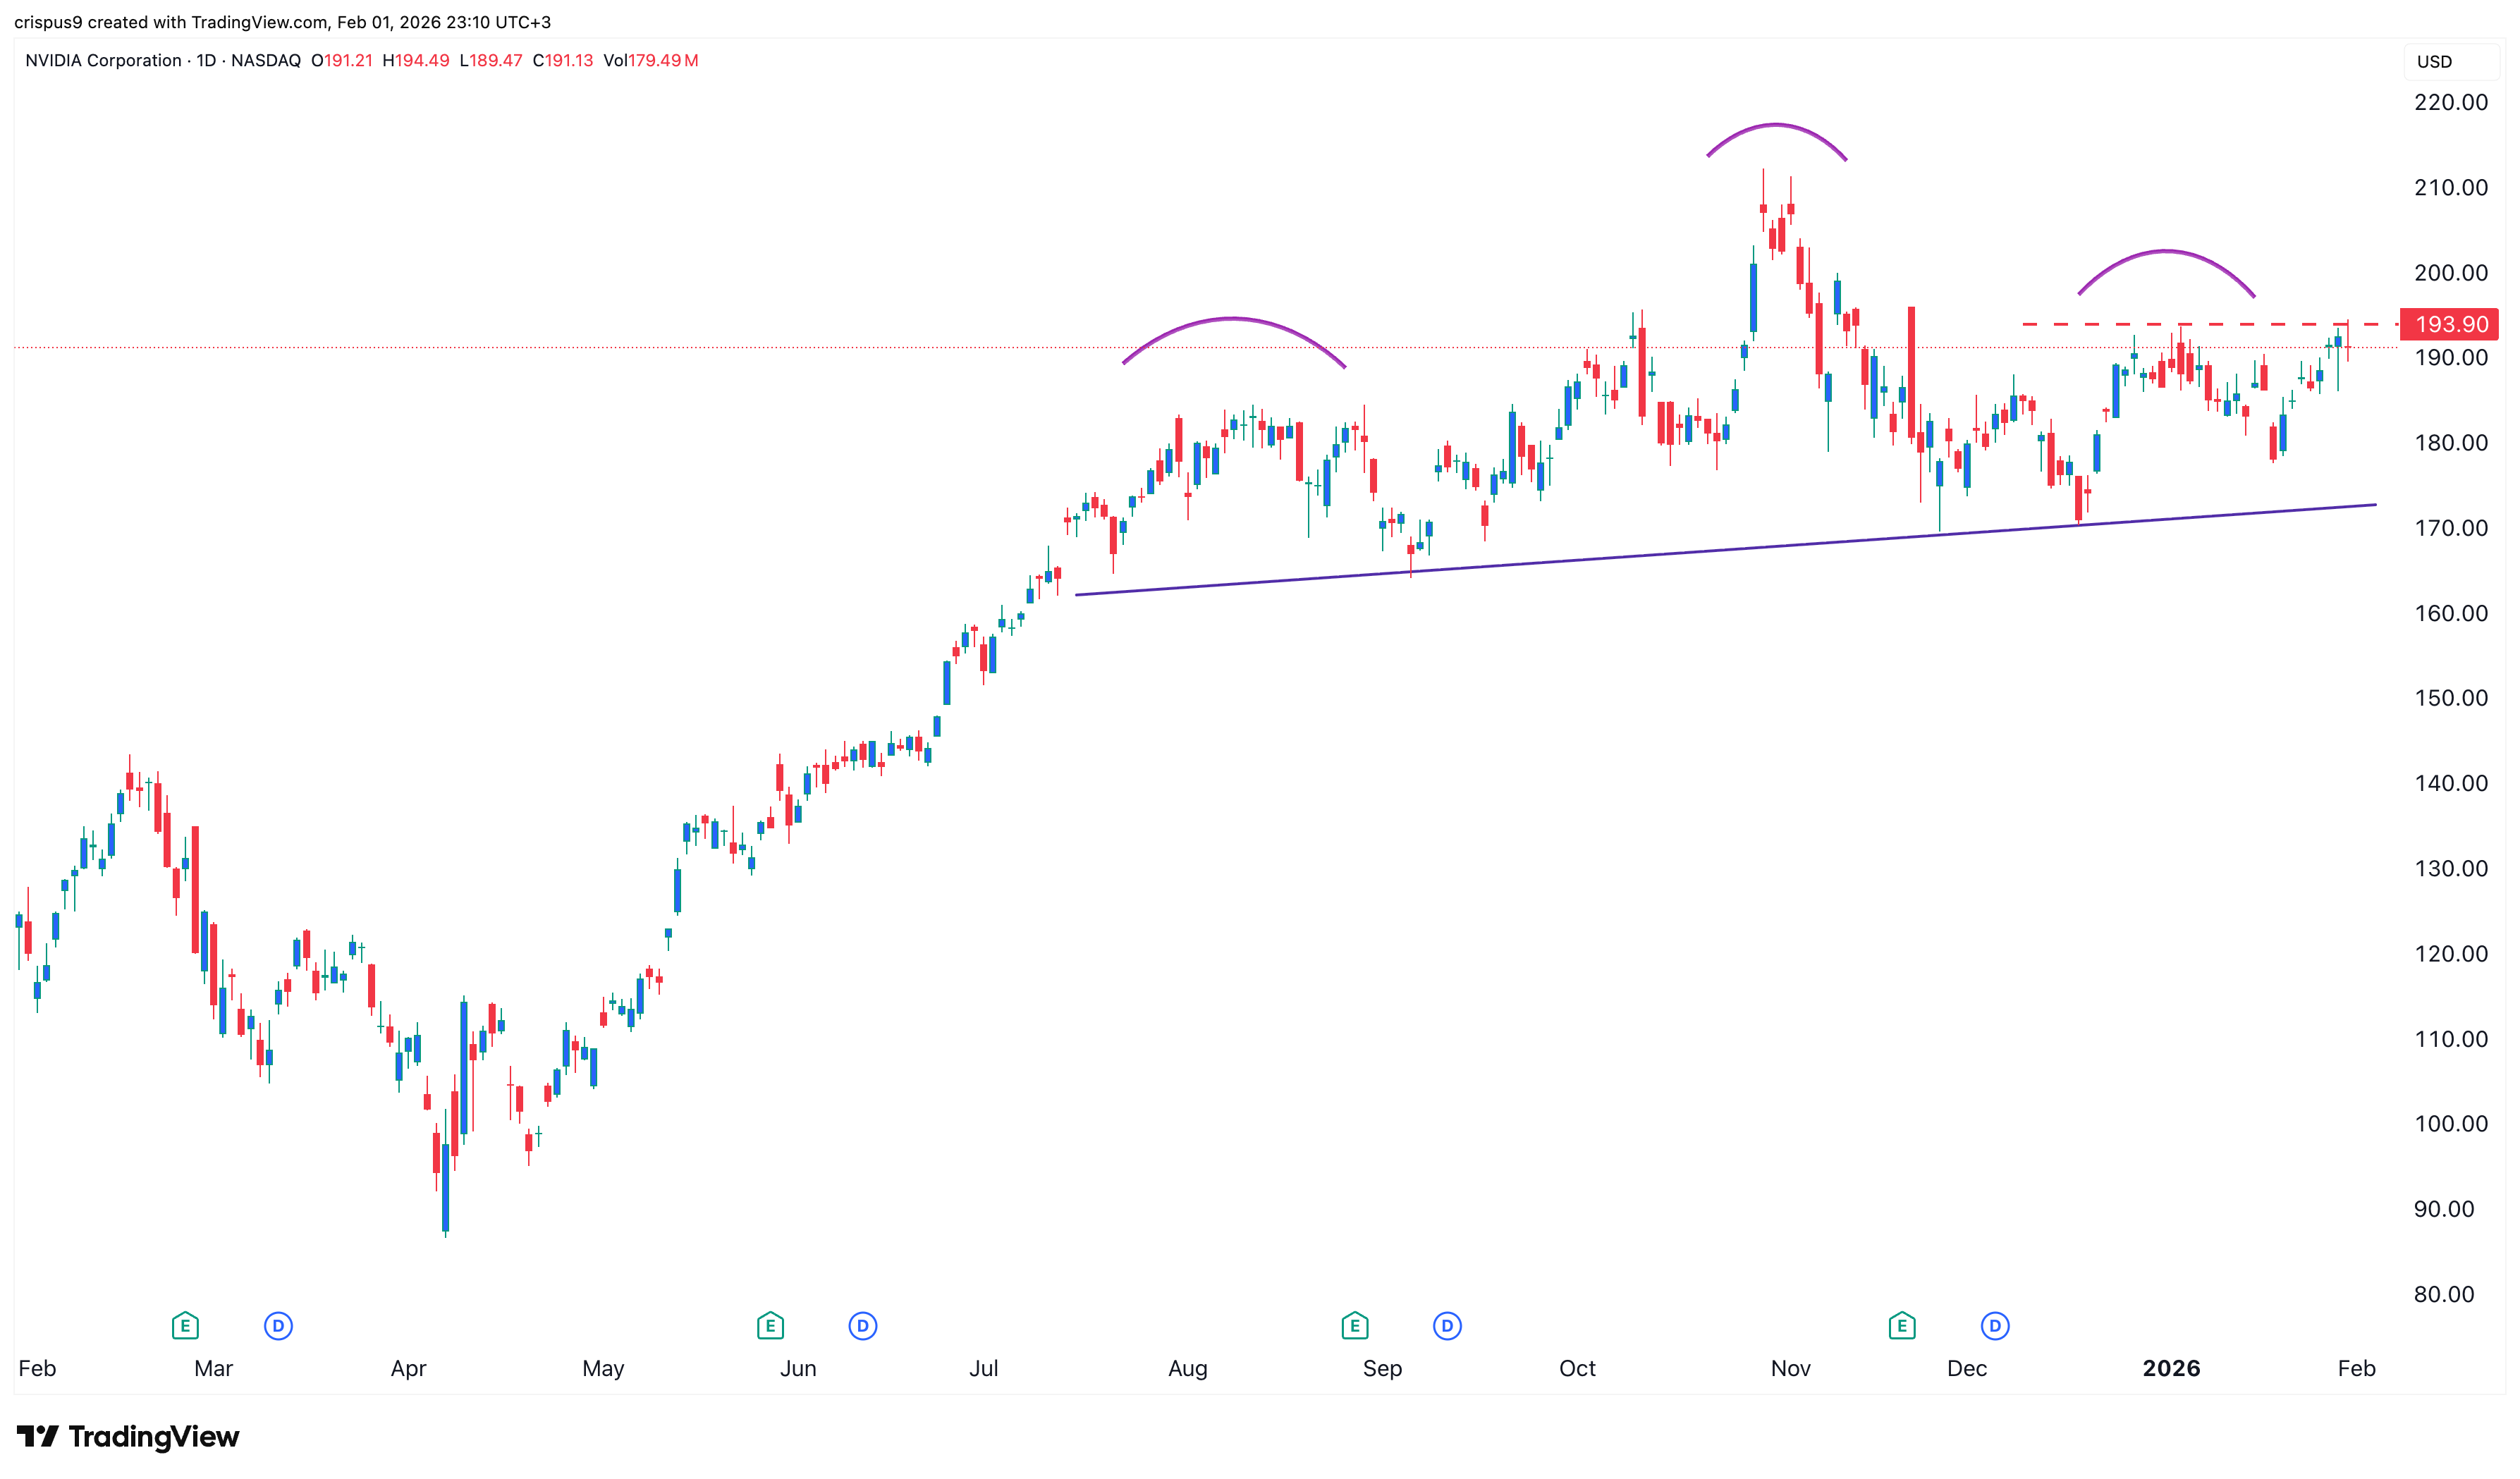This screenshot has width=2520, height=1479.
Task: Select the earnings E marker before Sep
Action: click(1354, 1326)
